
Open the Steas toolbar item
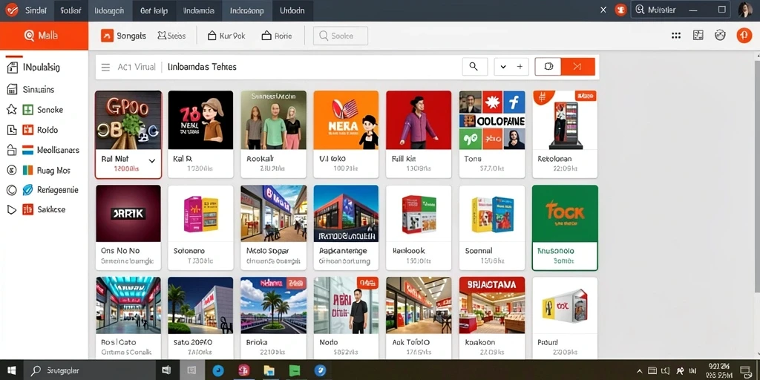[x=171, y=36]
